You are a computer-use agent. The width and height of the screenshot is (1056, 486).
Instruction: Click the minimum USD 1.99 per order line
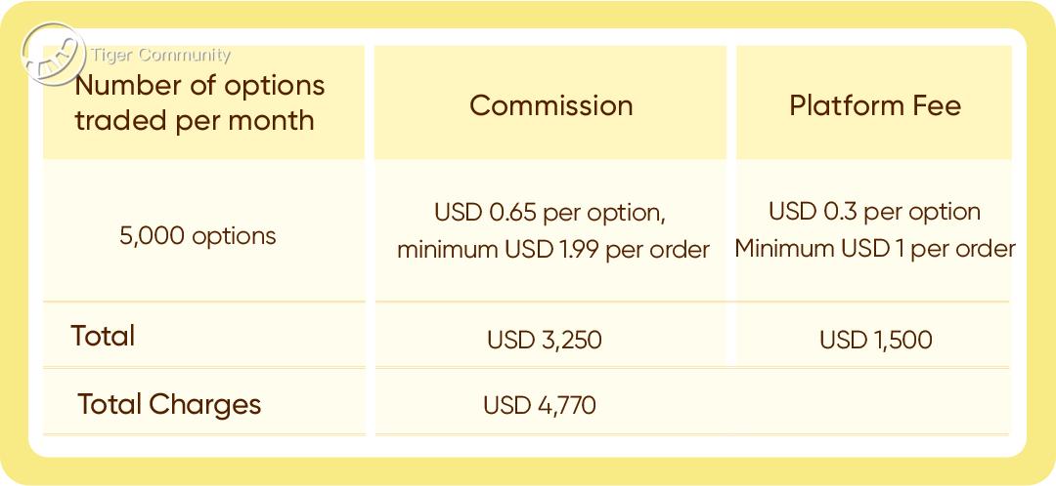[x=552, y=250]
